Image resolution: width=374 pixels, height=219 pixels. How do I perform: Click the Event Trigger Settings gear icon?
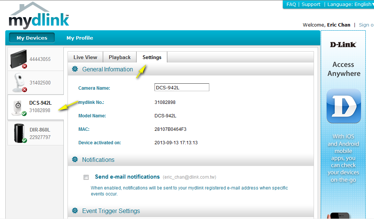pos(75,211)
